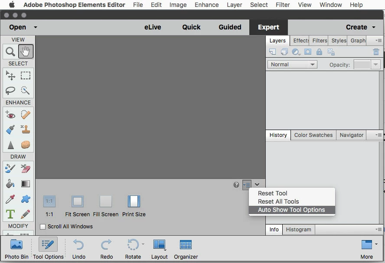
Task: Enable Scroll All Windows checkbox
Action: (x=43, y=227)
